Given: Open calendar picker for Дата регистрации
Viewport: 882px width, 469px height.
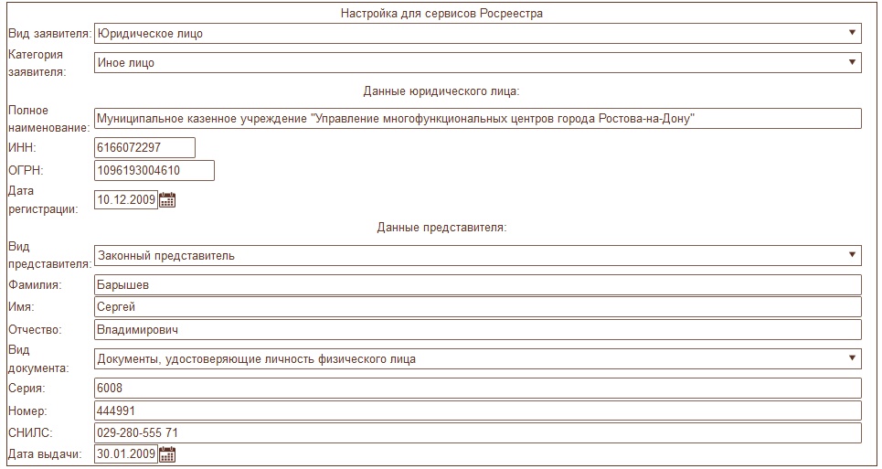Looking at the screenshot, I should tap(167, 200).
